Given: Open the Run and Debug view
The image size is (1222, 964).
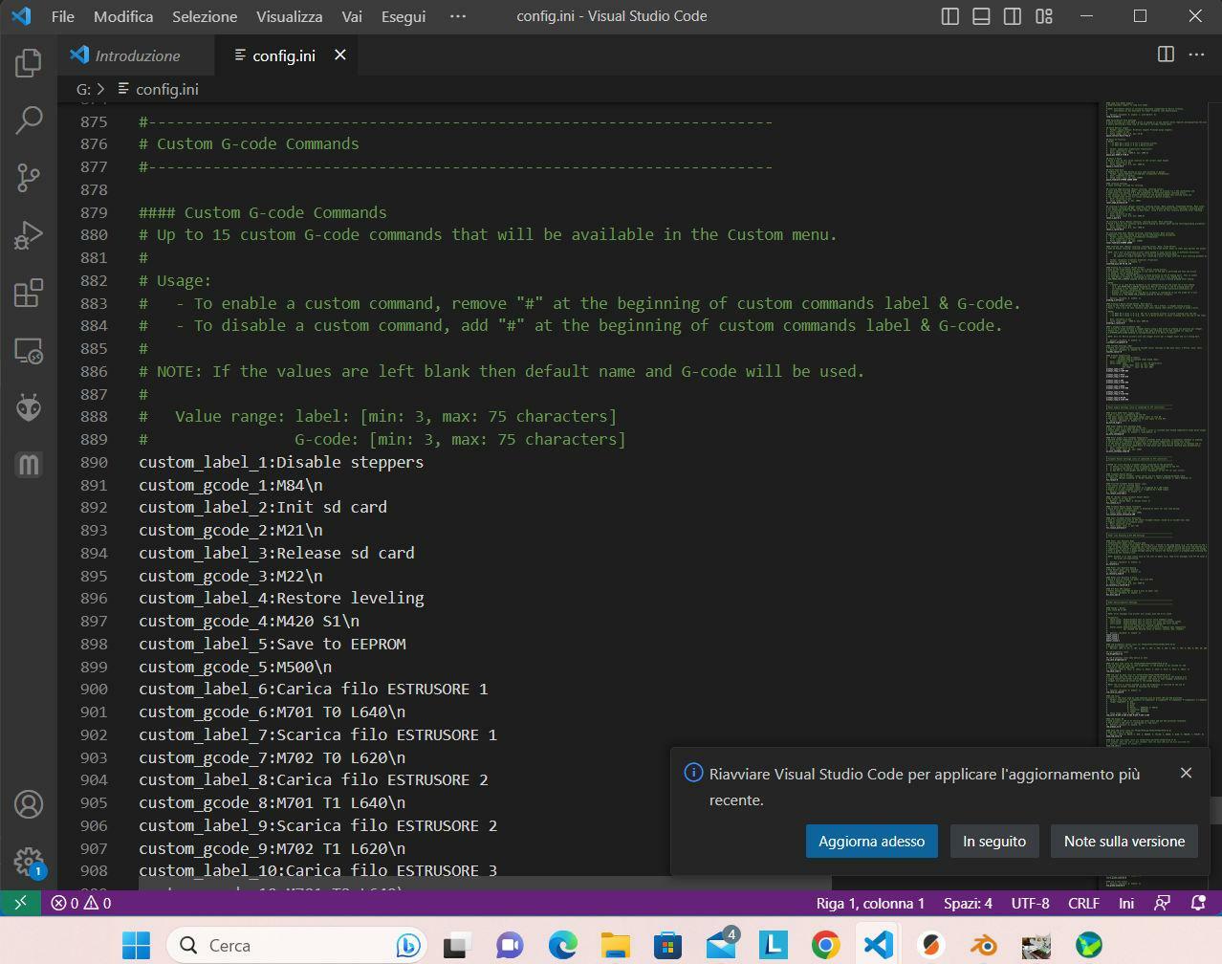Looking at the screenshot, I should (x=29, y=235).
